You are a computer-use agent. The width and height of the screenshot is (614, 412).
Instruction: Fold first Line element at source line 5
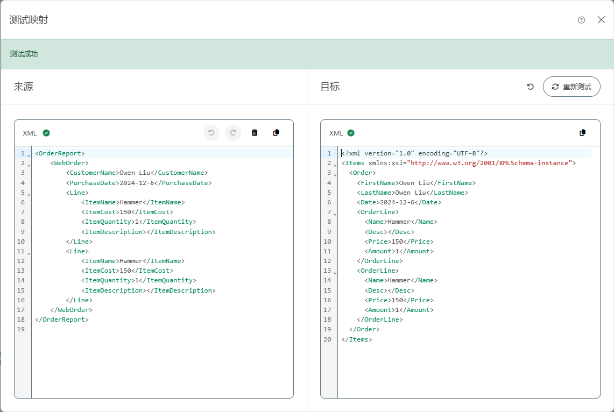pos(29,194)
